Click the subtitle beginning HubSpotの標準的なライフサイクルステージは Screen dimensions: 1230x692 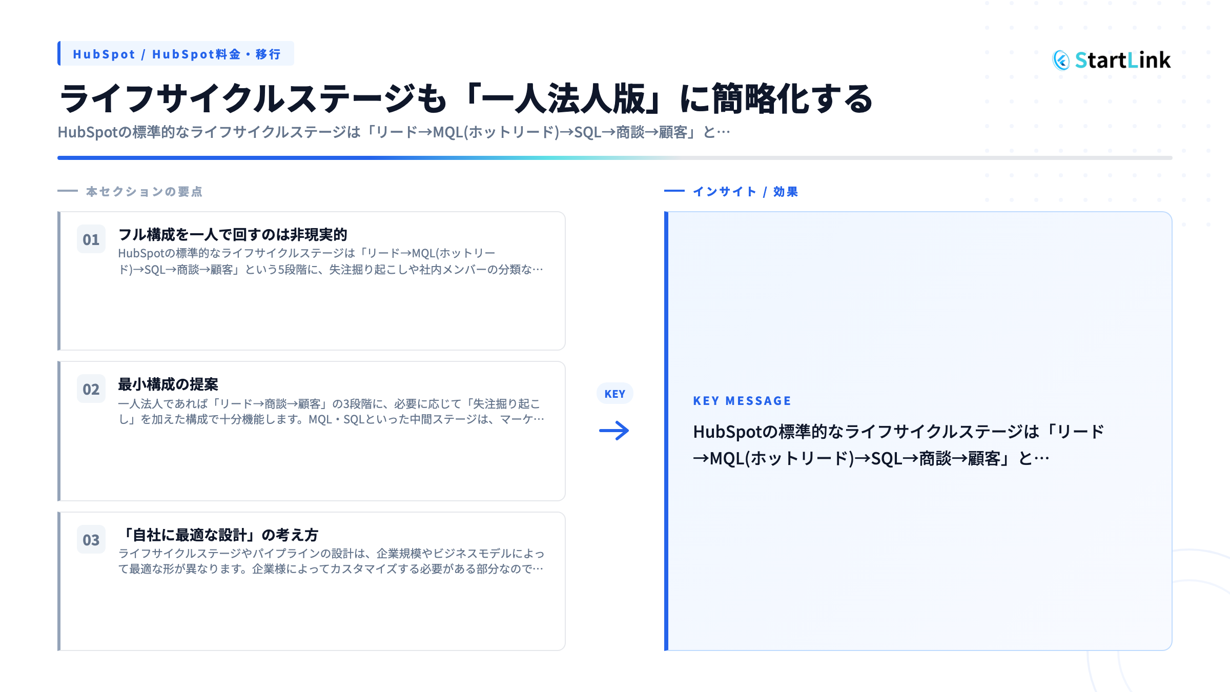[x=394, y=132]
